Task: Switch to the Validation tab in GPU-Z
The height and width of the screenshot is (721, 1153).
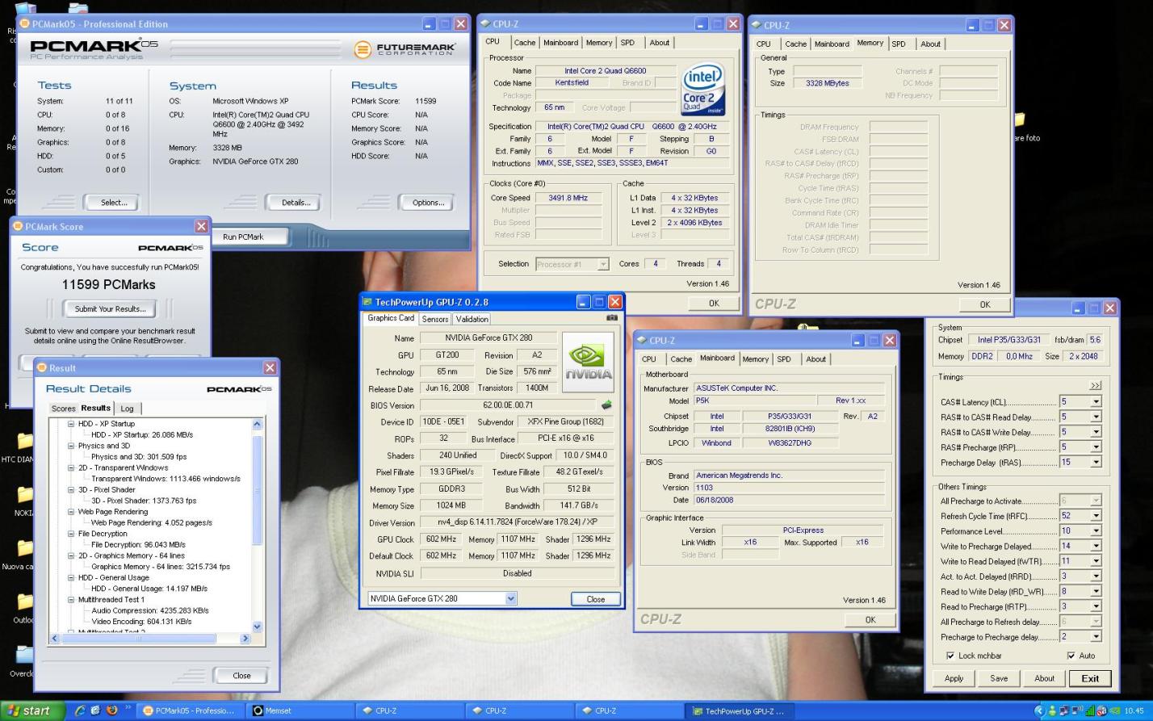Action: [x=472, y=319]
